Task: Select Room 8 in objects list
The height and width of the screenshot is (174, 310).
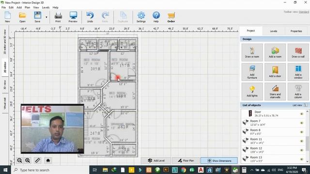Action: (273, 132)
